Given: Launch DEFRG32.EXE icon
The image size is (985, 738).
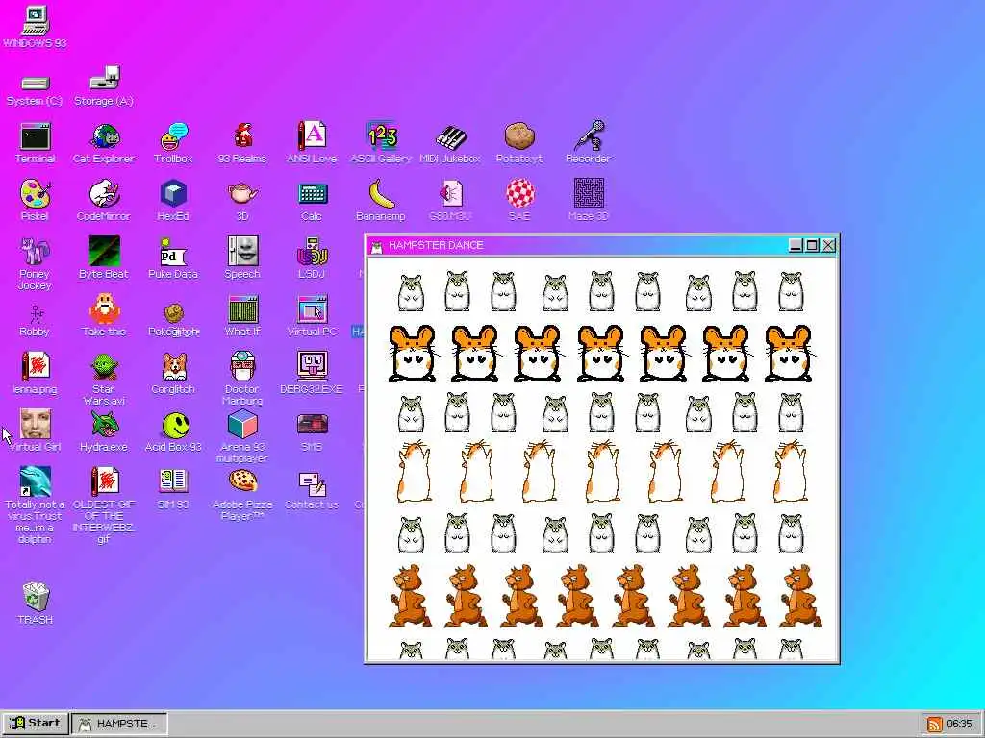Looking at the screenshot, I should click(x=313, y=366).
